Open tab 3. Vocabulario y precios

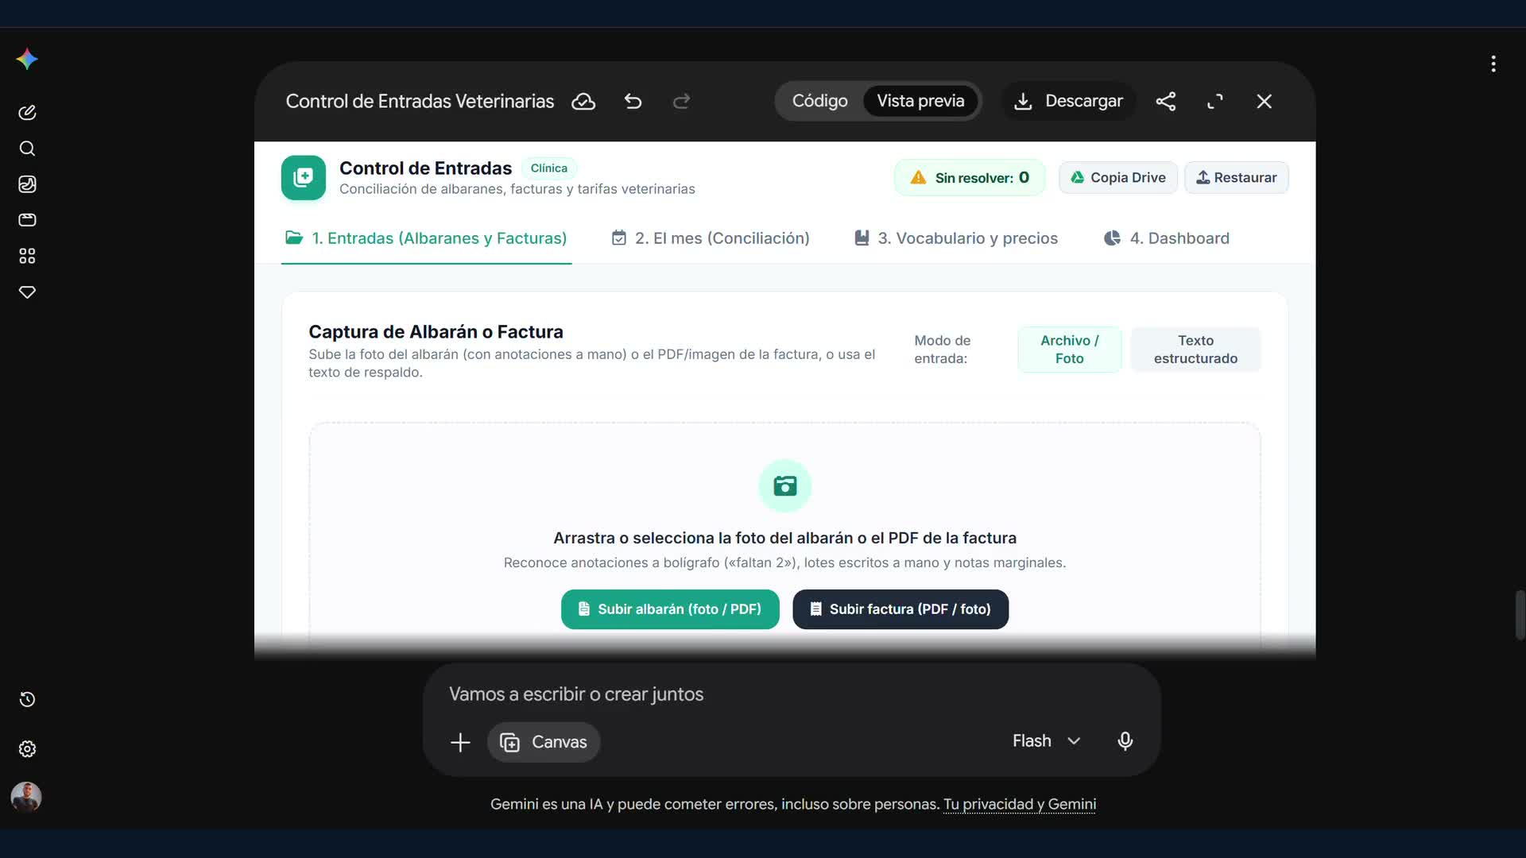click(x=955, y=238)
